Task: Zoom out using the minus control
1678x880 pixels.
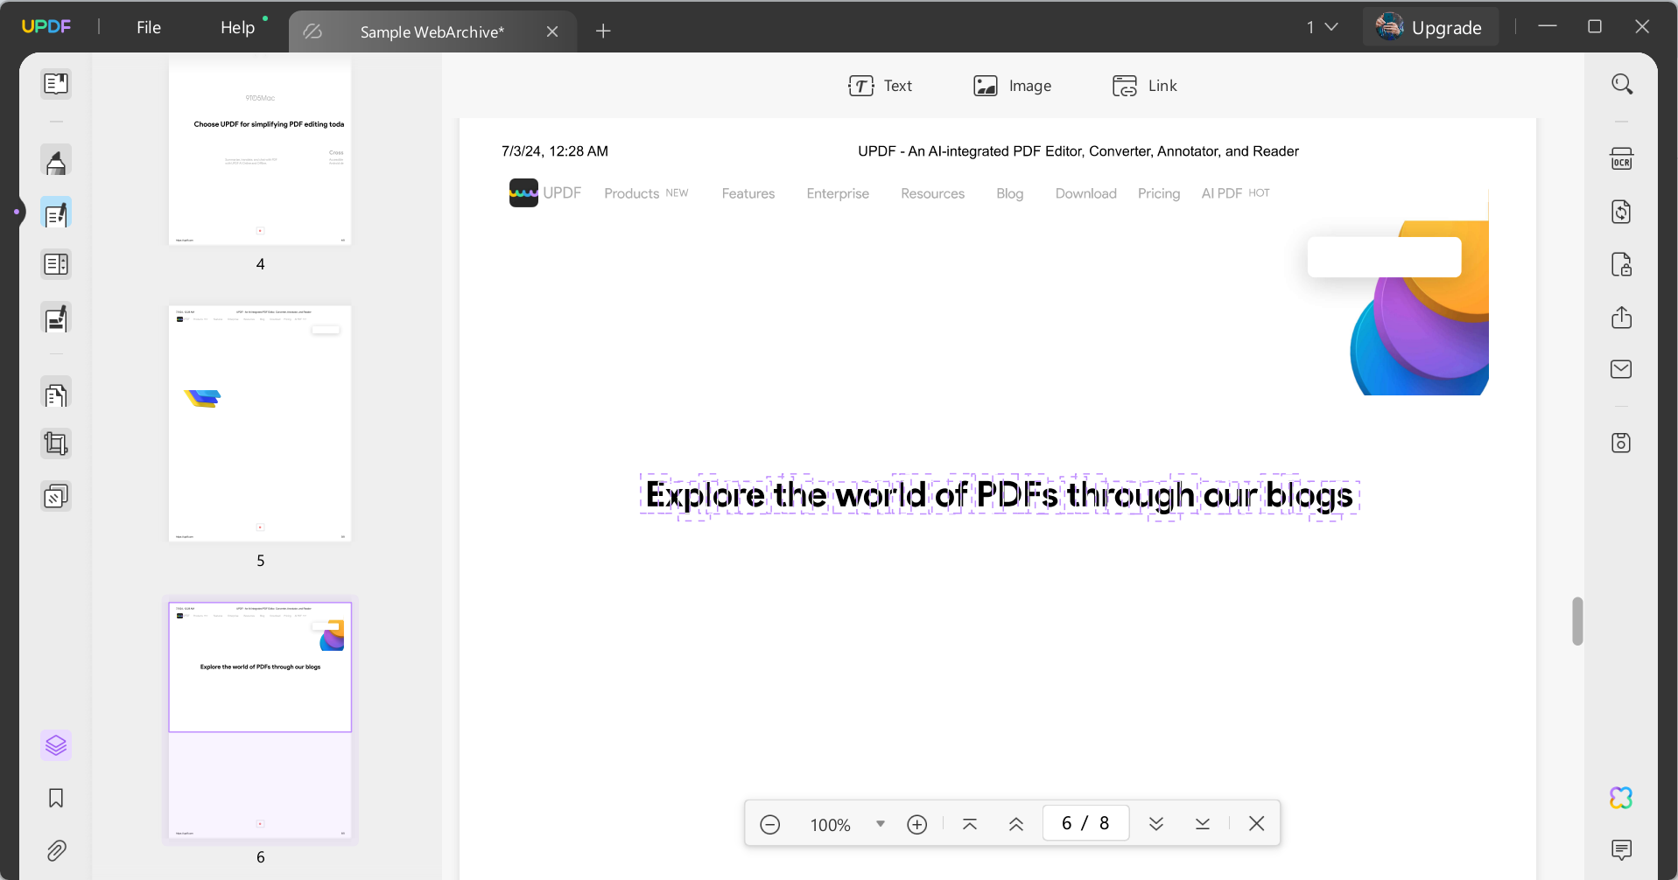Action: [770, 823]
